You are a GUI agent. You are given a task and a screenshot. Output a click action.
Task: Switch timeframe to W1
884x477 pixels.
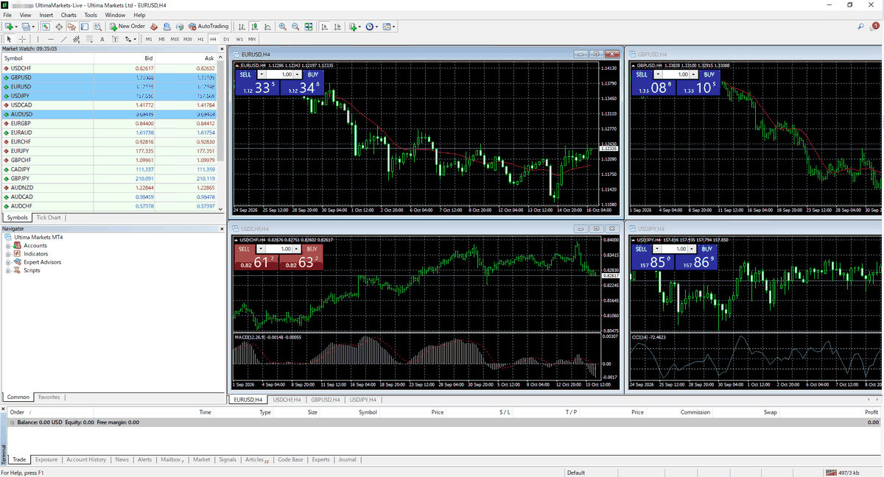coord(239,39)
